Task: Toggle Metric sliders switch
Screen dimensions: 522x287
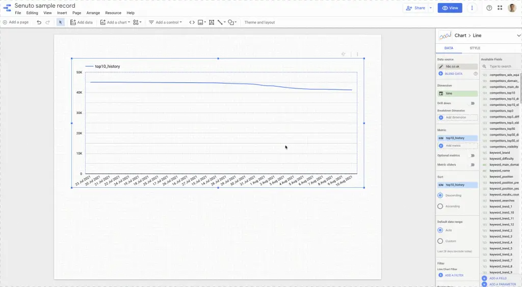Action: (x=473, y=165)
